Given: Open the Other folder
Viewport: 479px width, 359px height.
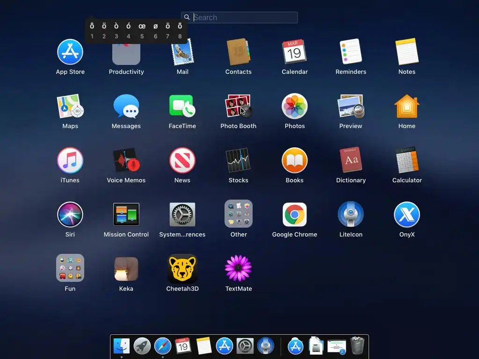Looking at the screenshot, I should [238, 214].
